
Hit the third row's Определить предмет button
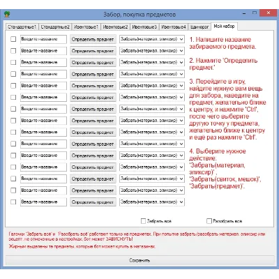pos(93,63)
